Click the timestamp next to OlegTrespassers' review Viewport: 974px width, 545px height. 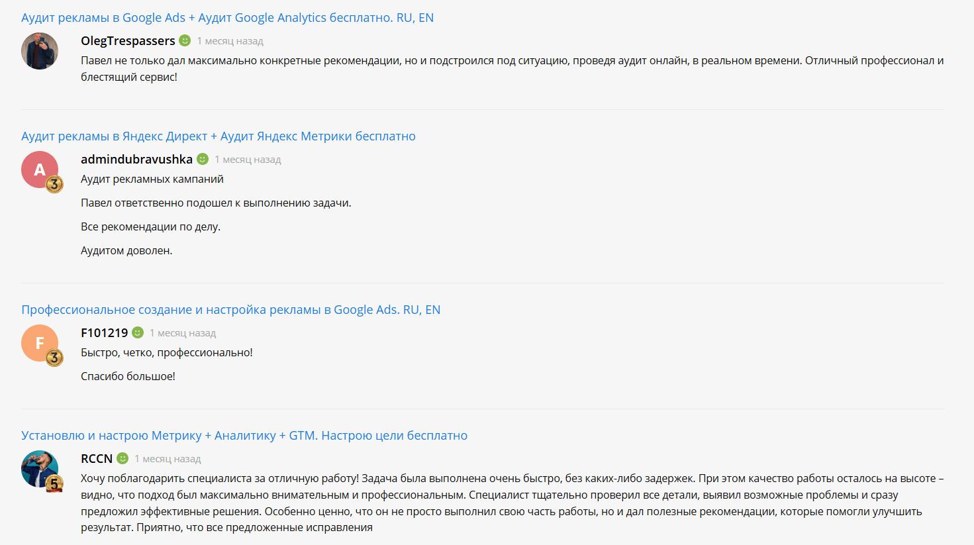click(230, 41)
